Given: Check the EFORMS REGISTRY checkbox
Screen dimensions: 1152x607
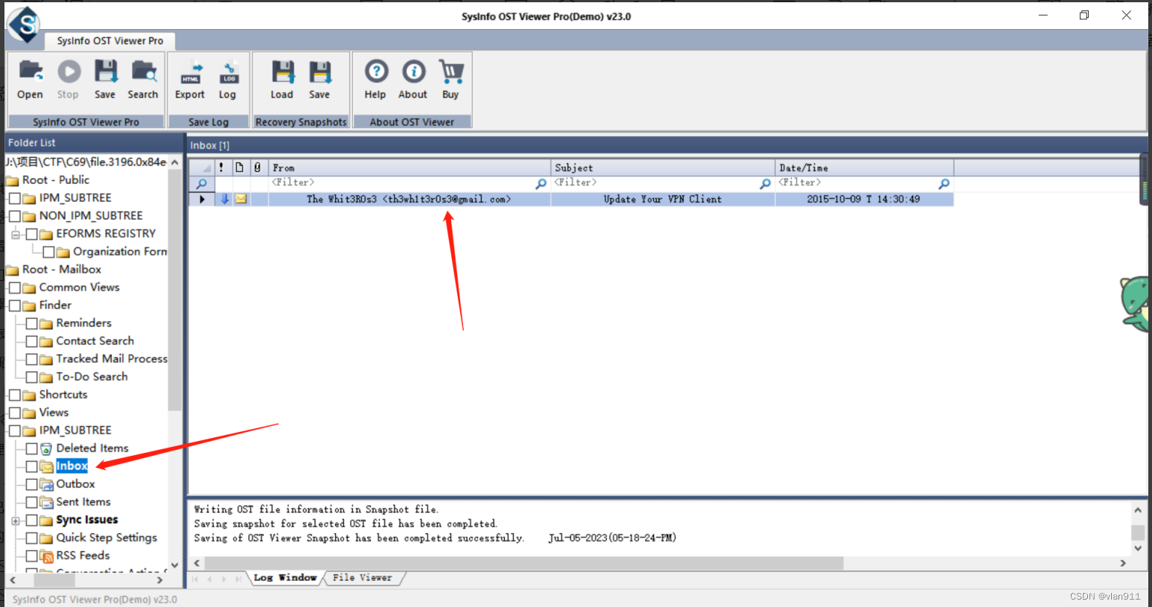Looking at the screenshot, I should [31, 234].
